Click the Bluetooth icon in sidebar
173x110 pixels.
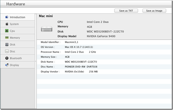tap(7, 58)
